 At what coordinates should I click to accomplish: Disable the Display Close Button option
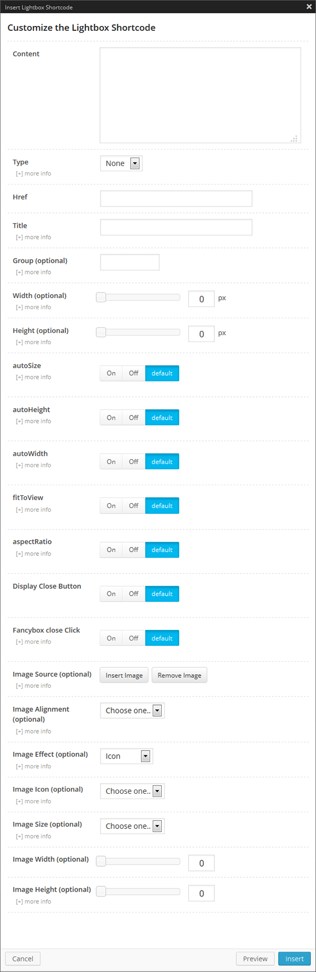[133, 594]
